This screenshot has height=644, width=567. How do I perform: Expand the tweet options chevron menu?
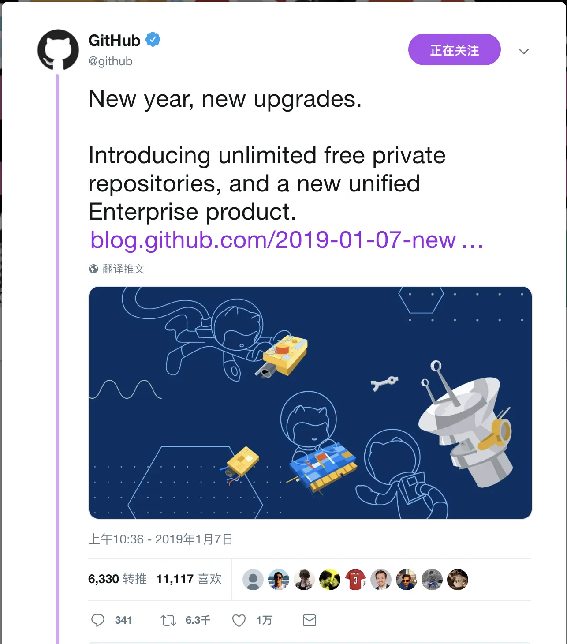point(524,51)
